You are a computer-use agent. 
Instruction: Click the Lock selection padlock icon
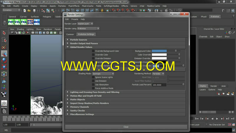(x=102, y=10)
